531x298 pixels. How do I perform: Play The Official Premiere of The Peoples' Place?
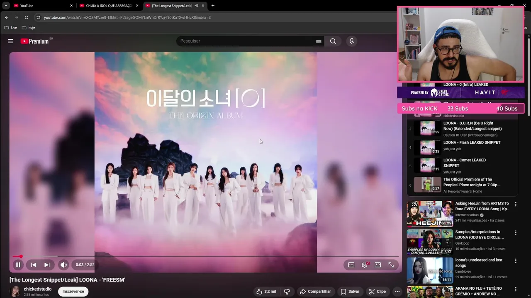coord(463,185)
